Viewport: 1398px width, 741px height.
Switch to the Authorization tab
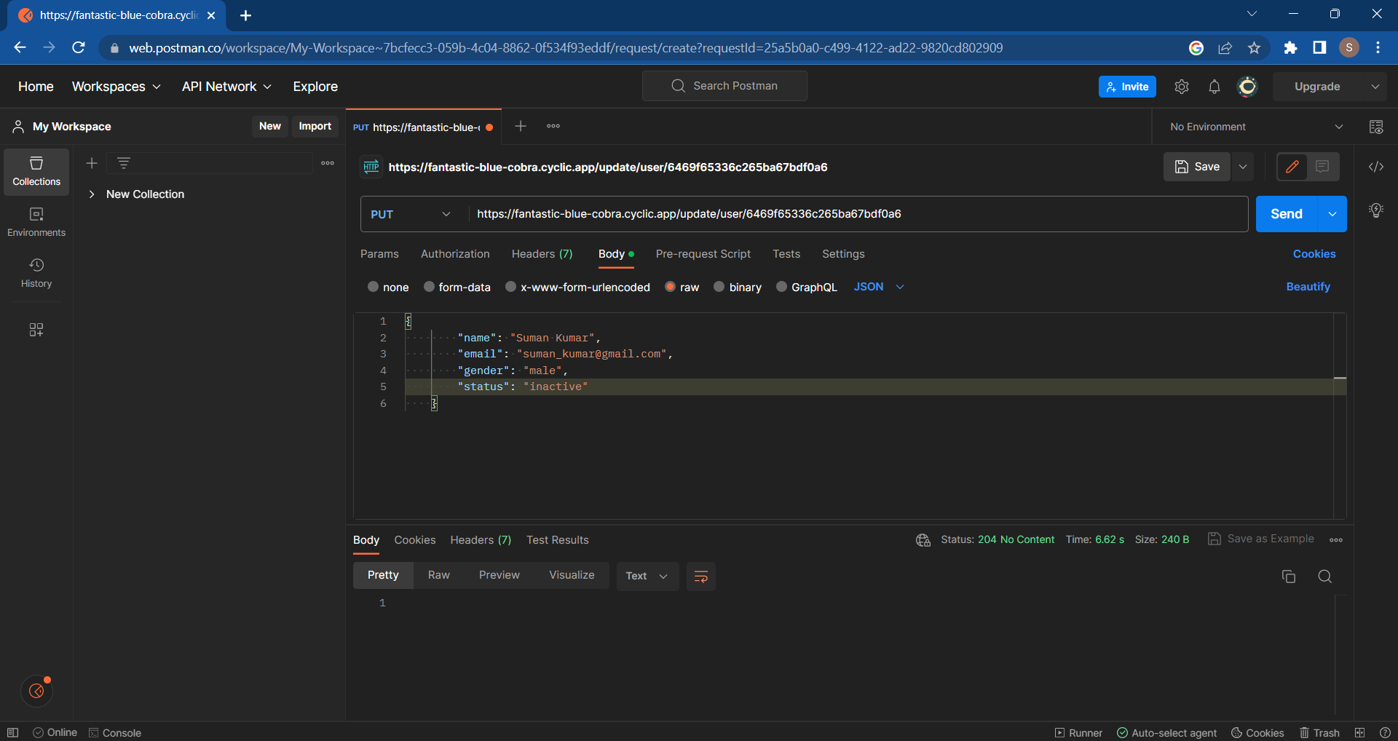[455, 254]
